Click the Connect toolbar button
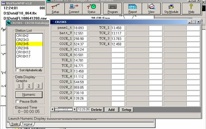Image resolution: width=206 pixels, height=129 pixels. tap(74, 9)
